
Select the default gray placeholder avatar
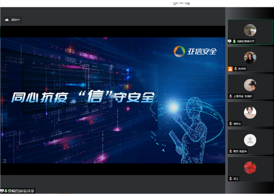click(250, 140)
